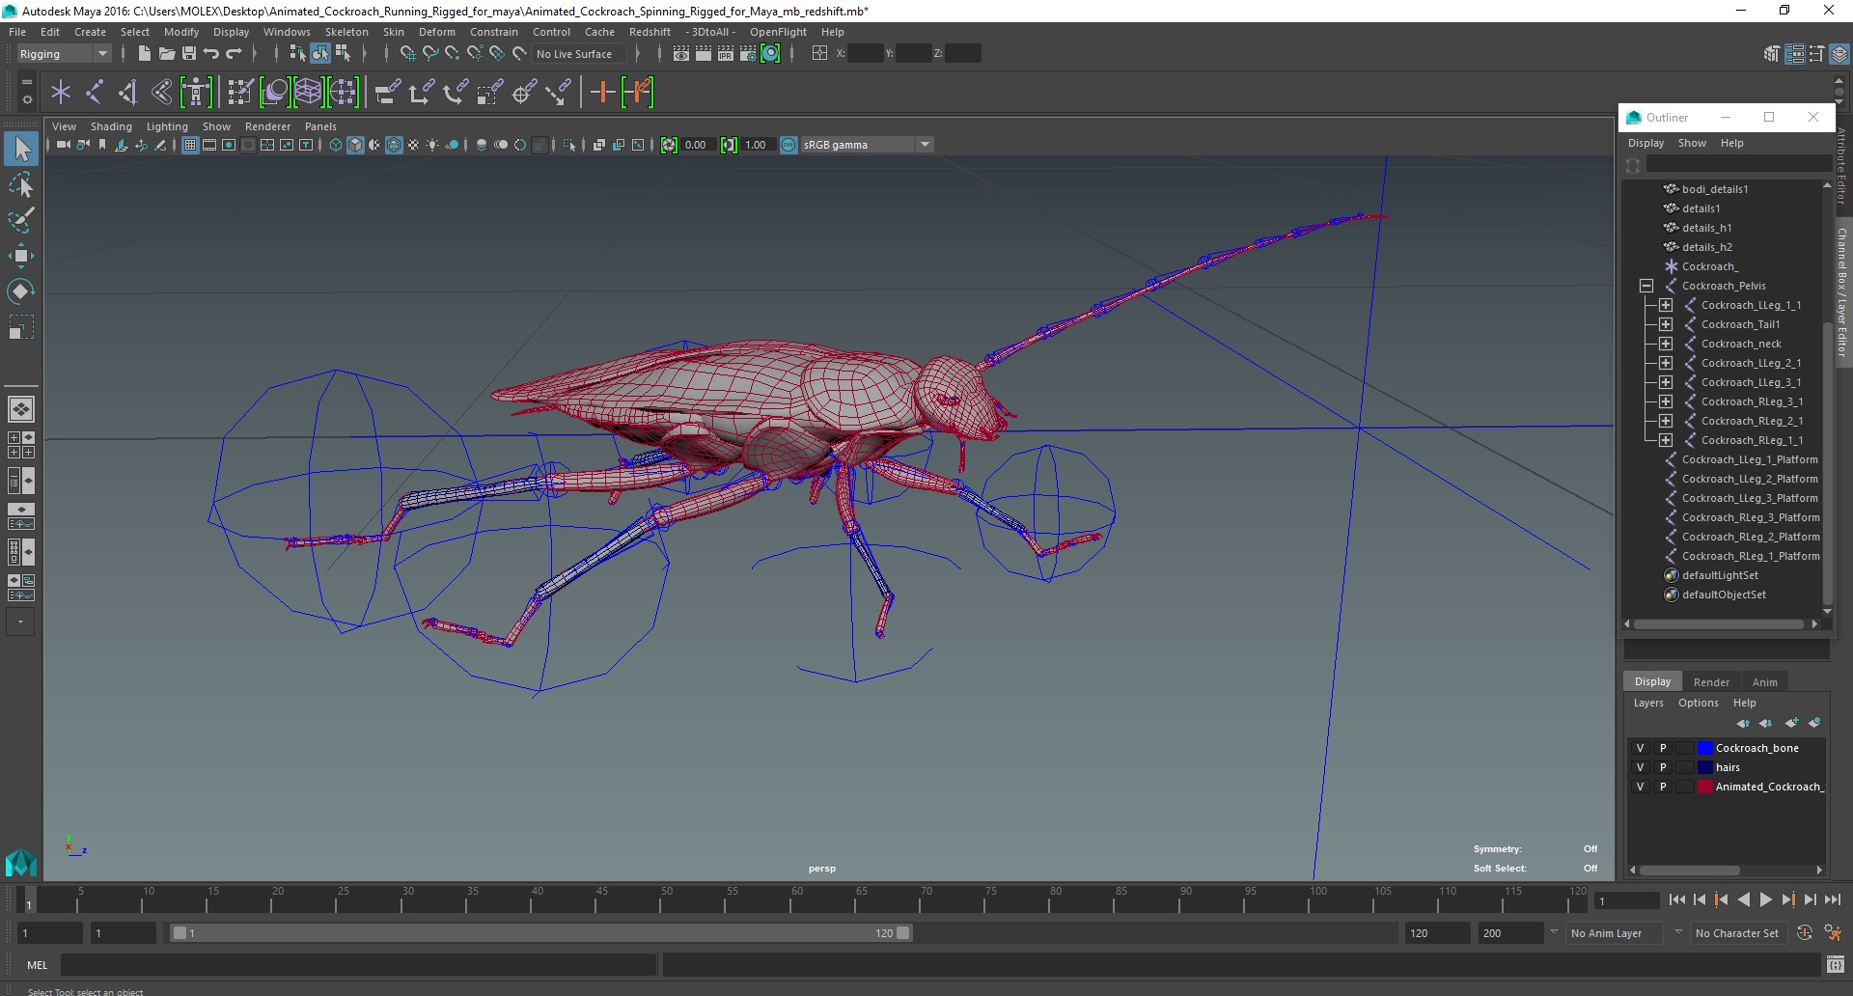
Task: Toggle viewport grid display icon
Action: 190,145
